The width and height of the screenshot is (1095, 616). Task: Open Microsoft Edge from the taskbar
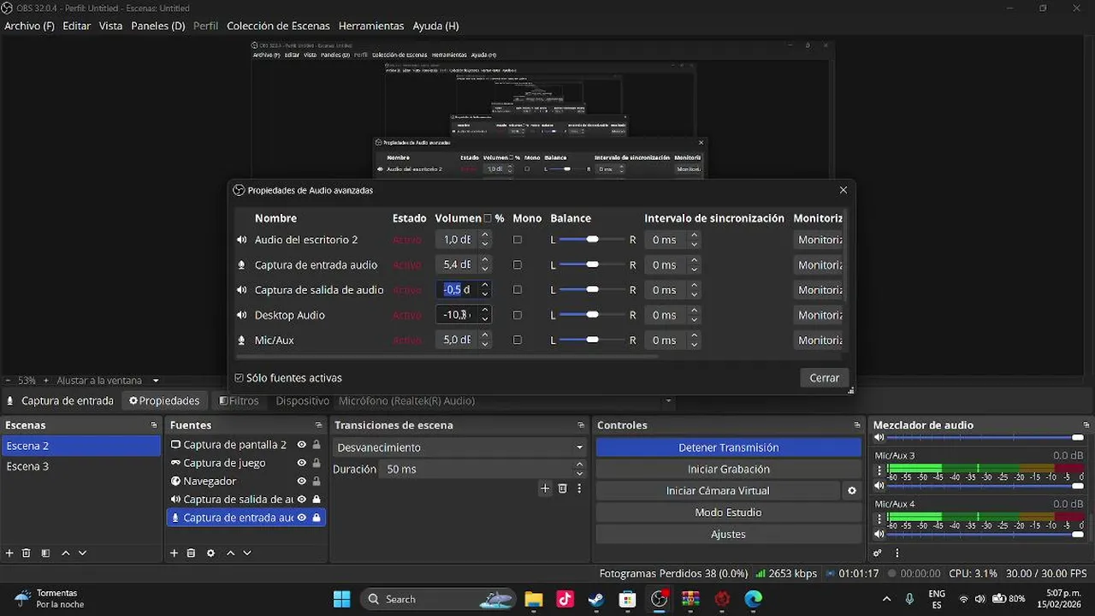tap(753, 599)
